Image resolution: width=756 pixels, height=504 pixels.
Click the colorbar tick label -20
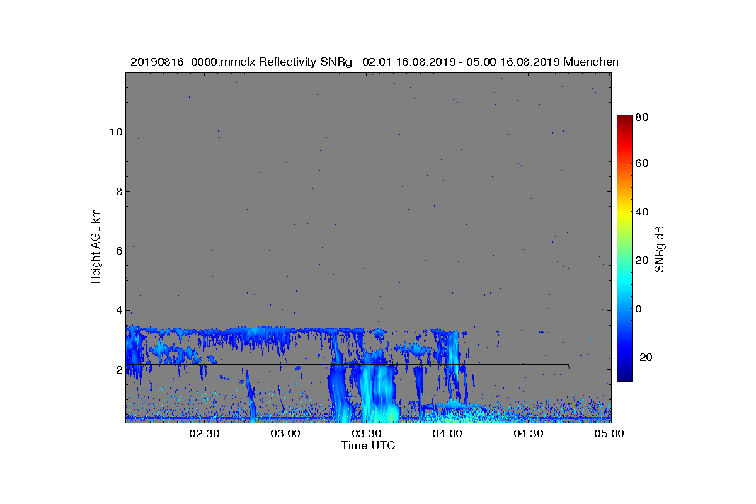(645, 357)
